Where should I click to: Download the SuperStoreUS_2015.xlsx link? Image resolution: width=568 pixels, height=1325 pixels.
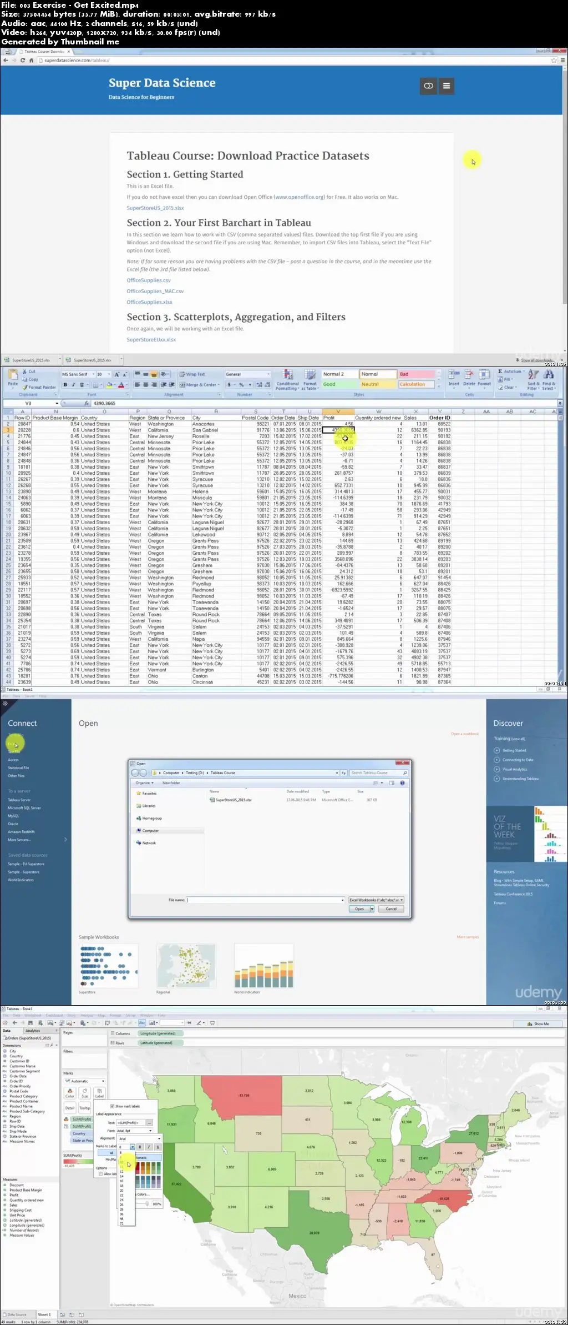(155, 208)
